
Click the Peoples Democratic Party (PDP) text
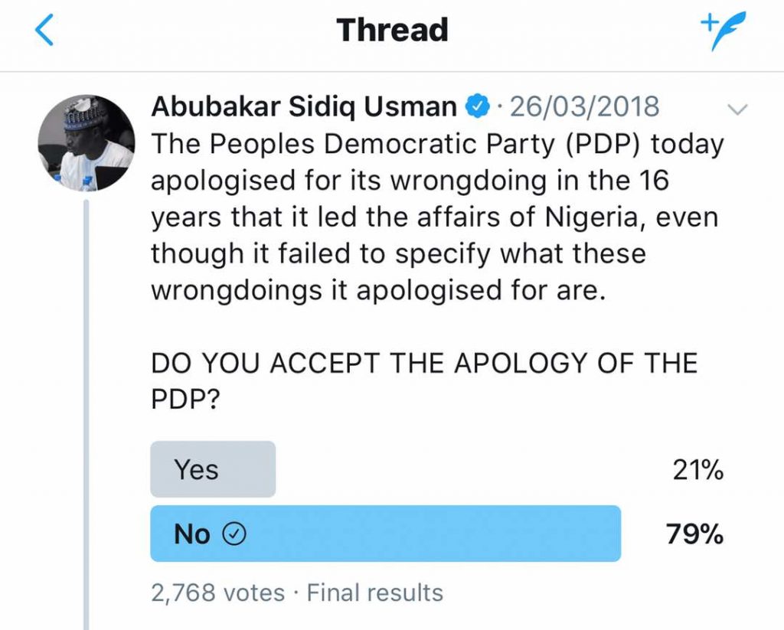426,145
